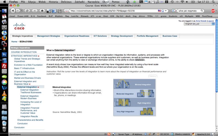Open the ICT Solutions tab

[100, 36]
